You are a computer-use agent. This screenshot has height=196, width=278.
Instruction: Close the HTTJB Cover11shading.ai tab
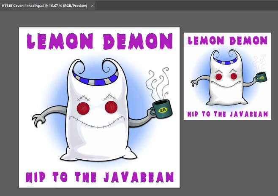point(92,5)
